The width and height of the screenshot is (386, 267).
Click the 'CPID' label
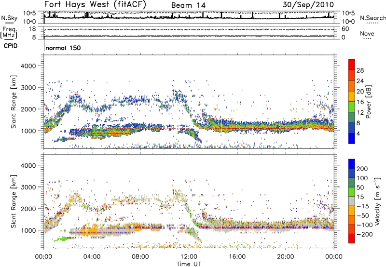click(x=11, y=46)
